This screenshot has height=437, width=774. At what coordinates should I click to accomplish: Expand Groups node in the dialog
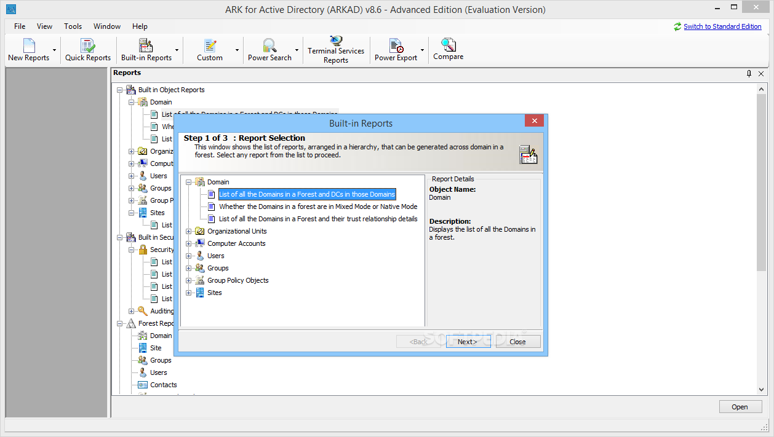click(189, 268)
